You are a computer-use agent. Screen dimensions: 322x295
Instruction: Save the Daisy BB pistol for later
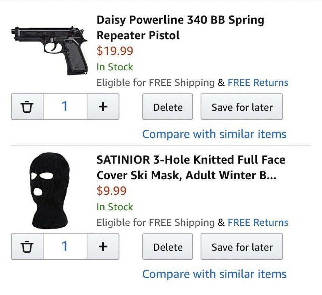click(242, 107)
